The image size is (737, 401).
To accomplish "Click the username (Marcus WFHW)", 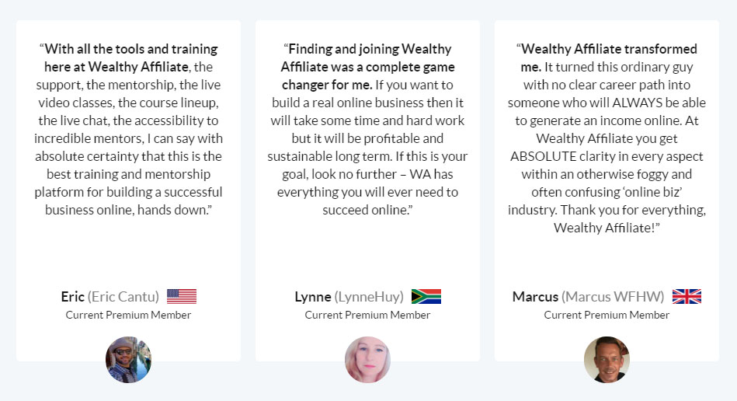I will tap(613, 297).
